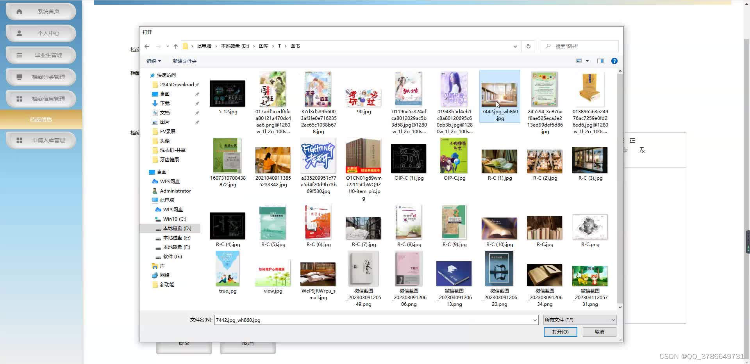Viewport: 750px width, 364px height.
Task: Click the 取消 button in dialog
Action: pos(600,332)
